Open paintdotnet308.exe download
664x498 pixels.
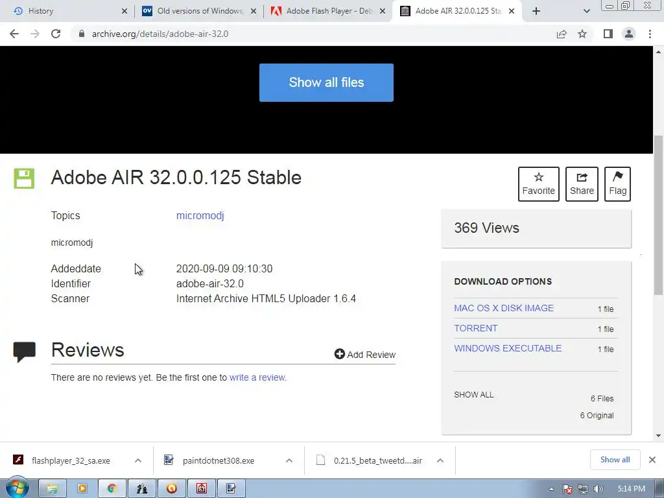pos(218,460)
